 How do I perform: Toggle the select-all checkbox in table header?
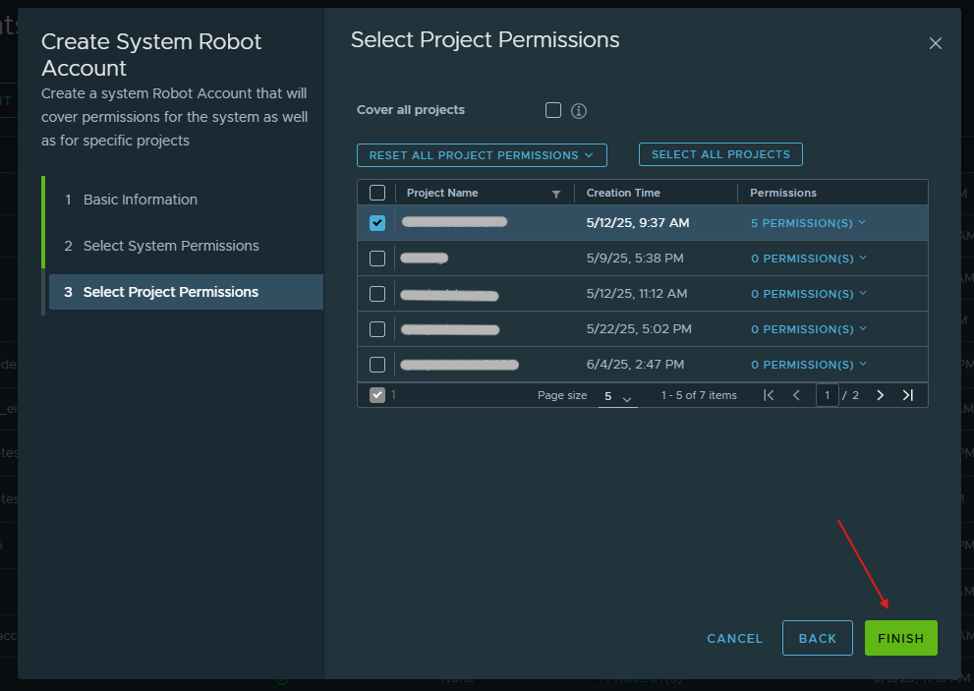pyautogui.click(x=377, y=193)
